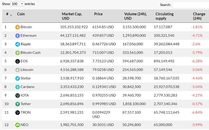
Task: Sort by Circulating supply column header
Action: coord(164,16)
